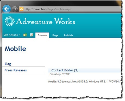This screenshot has width=125, height=101.
Task: Click the address bar URL field
Action: pos(70,9)
